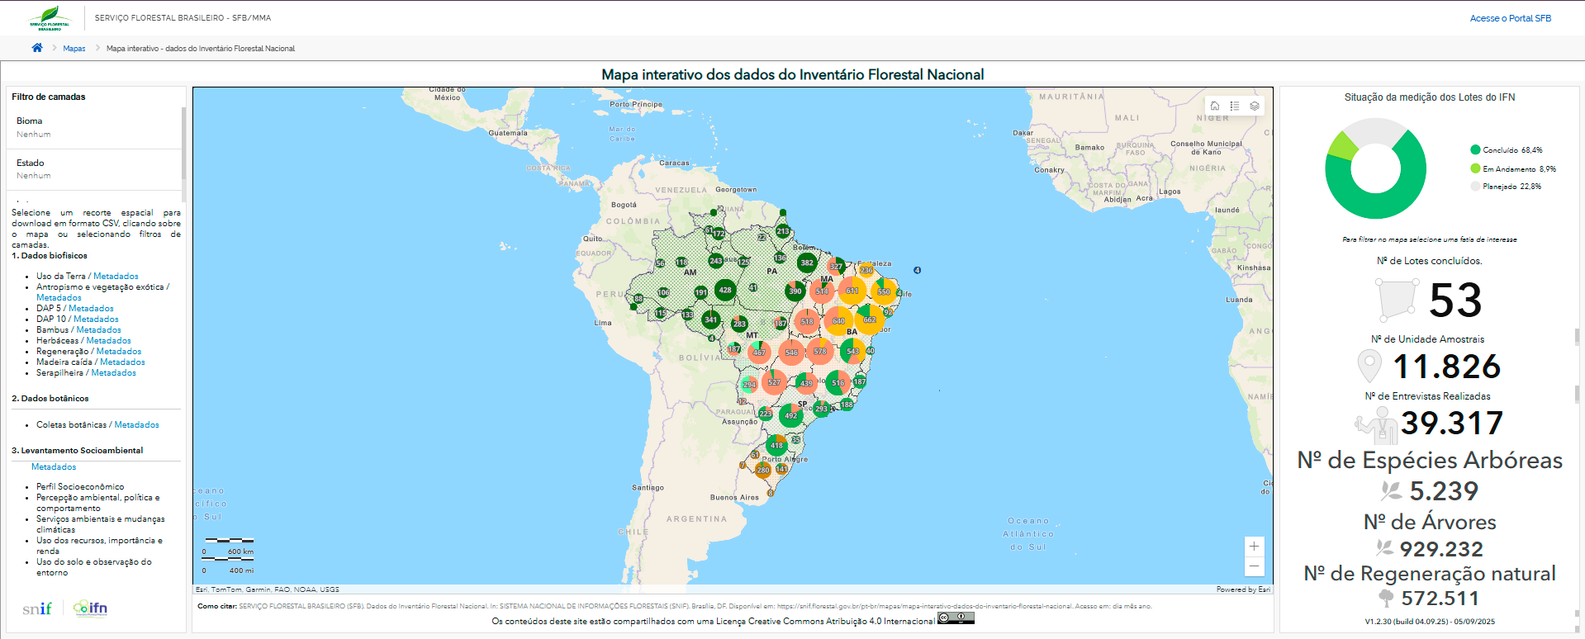
Task: Select the 382 cluster marker near Belém
Action: click(807, 263)
